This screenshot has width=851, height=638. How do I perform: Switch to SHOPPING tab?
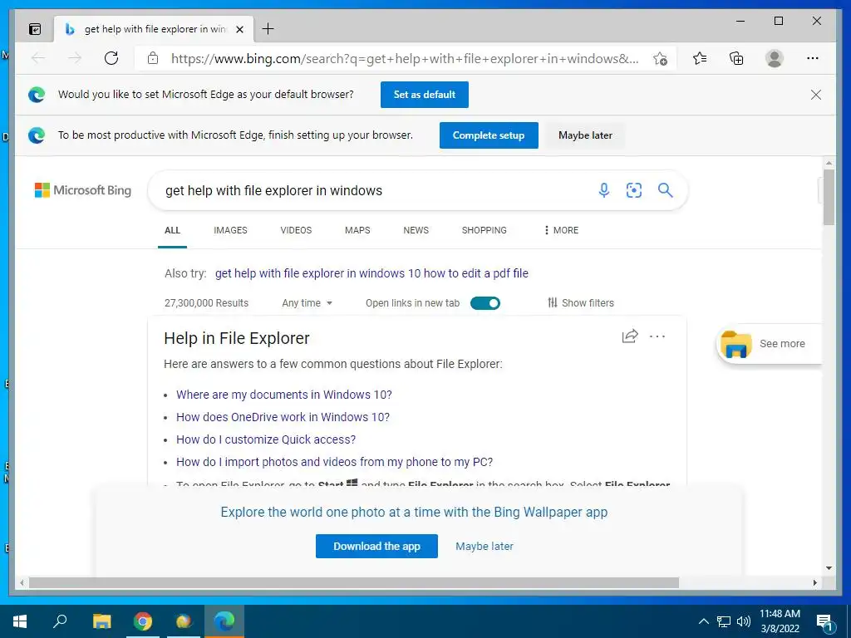[x=485, y=230]
